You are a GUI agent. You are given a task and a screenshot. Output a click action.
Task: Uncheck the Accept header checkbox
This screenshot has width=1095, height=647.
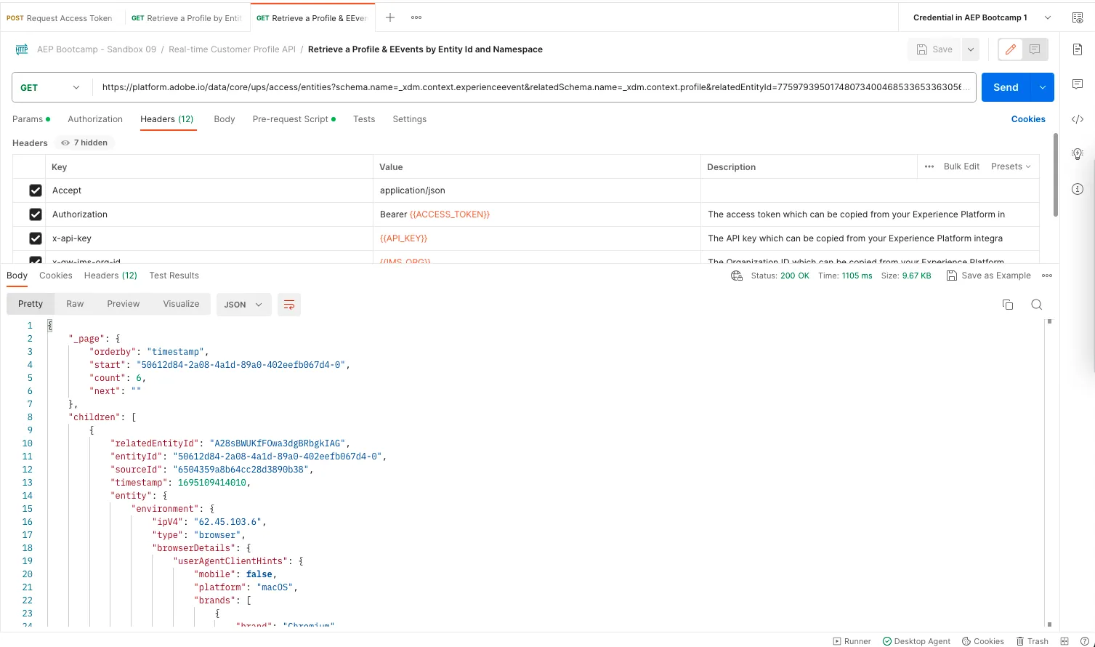pos(35,190)
